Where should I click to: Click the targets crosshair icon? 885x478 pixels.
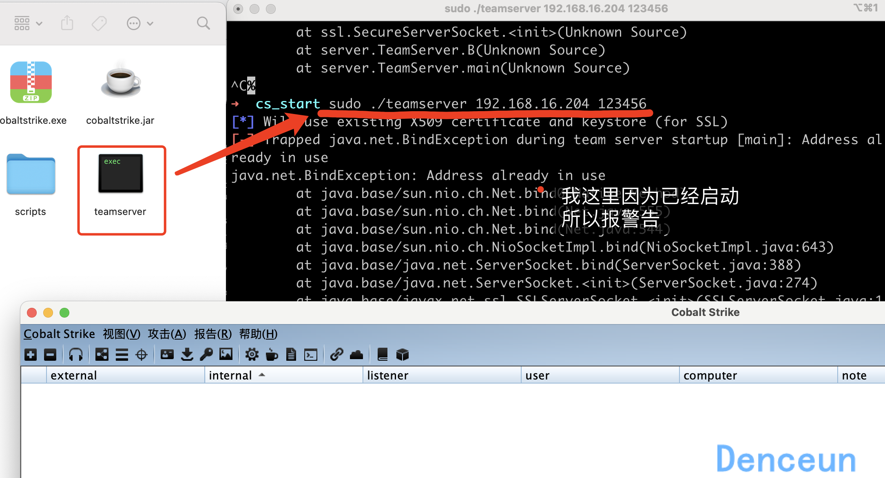click(142, 355)
